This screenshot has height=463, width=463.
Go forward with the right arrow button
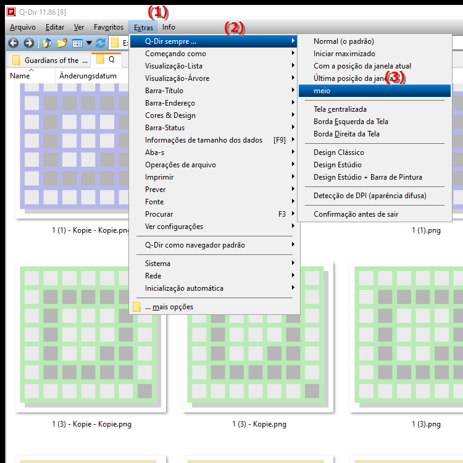coord(28,43)
